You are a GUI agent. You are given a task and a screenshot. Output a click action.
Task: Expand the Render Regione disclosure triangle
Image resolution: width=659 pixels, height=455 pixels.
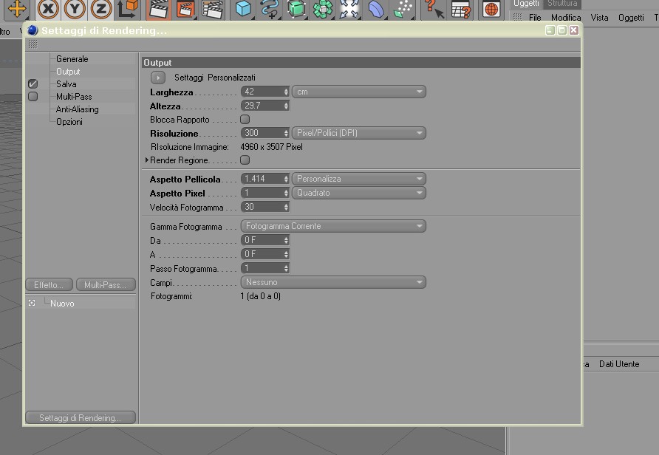[147, 160]
